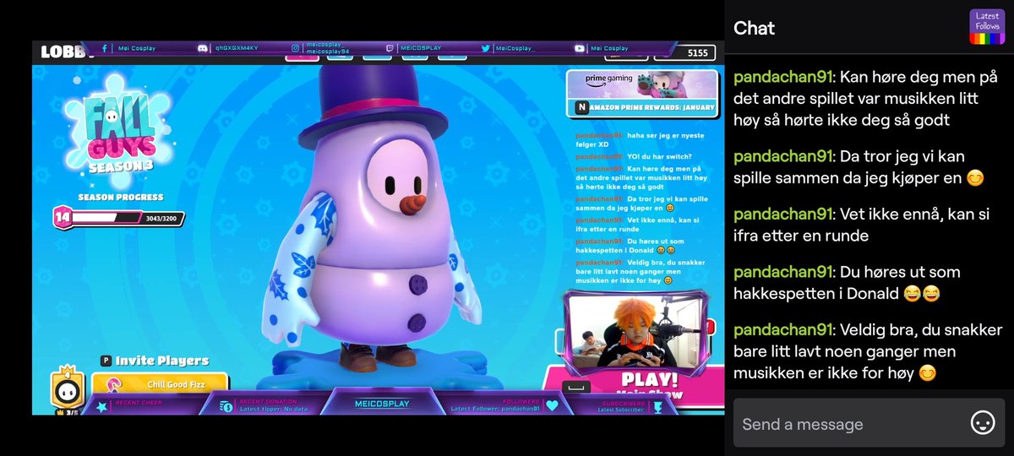Click the N key icon beside Amazon Prime Rewards
The height and width of the screenshot is (456, 1014).
[x=581, y=107]
